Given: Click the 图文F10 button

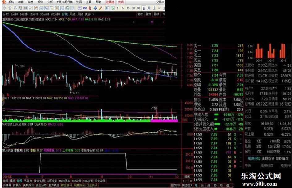Looking at the screenshot, I should (x=176, y=185).
